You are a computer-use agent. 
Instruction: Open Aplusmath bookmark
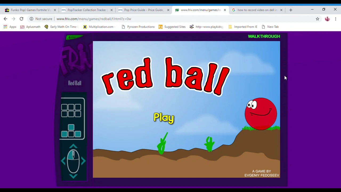(30, 27)
